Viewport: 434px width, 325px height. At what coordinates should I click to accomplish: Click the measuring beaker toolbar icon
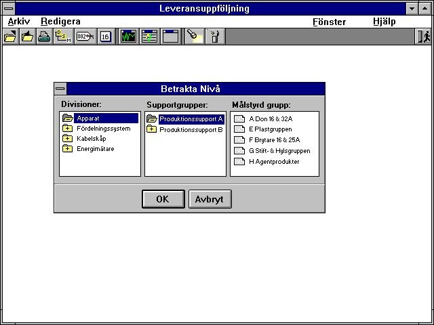pos(215,37)
